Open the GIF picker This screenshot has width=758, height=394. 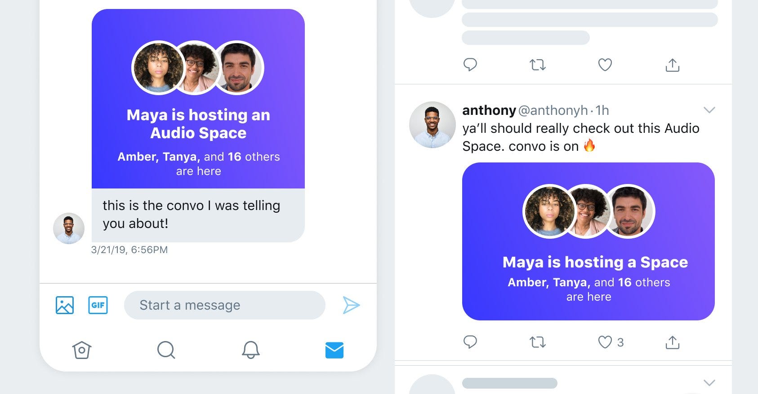coord(98,305)
